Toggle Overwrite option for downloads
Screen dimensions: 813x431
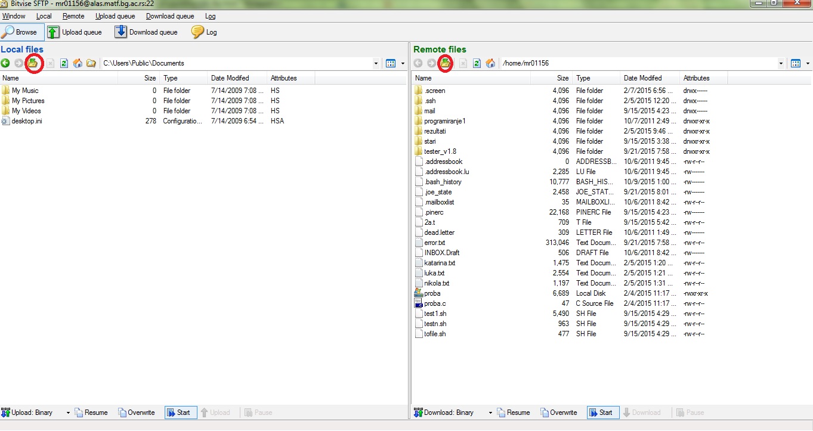(559, 413)
